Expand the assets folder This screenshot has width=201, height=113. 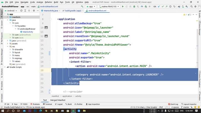(x=8, y=44)
